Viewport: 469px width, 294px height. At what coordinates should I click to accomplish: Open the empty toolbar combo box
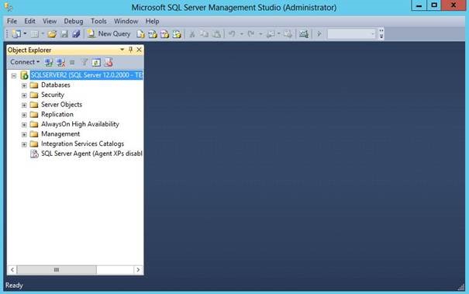coord(351,34)
